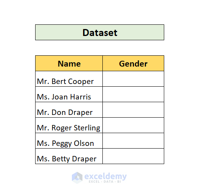The width and height of the screenshot is (199, 190).
Task: Click the Ms. Joan Harris cell
Action: click(69, 94)
